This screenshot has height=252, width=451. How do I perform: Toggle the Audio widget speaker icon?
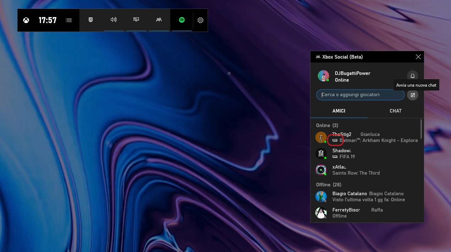pyautogui.click(x=114, y=20)
